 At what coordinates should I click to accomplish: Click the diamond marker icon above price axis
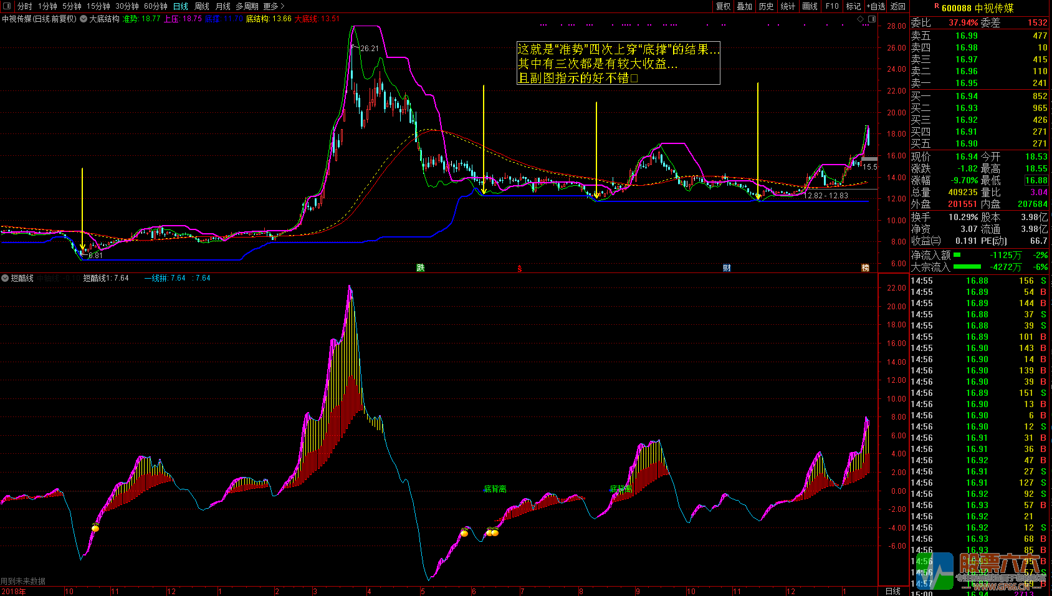coord(861,19)
